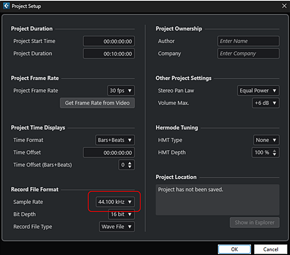Click the HMT Depth down arrow
Screen dimensions: 290x255
click(x=275, y=154)
